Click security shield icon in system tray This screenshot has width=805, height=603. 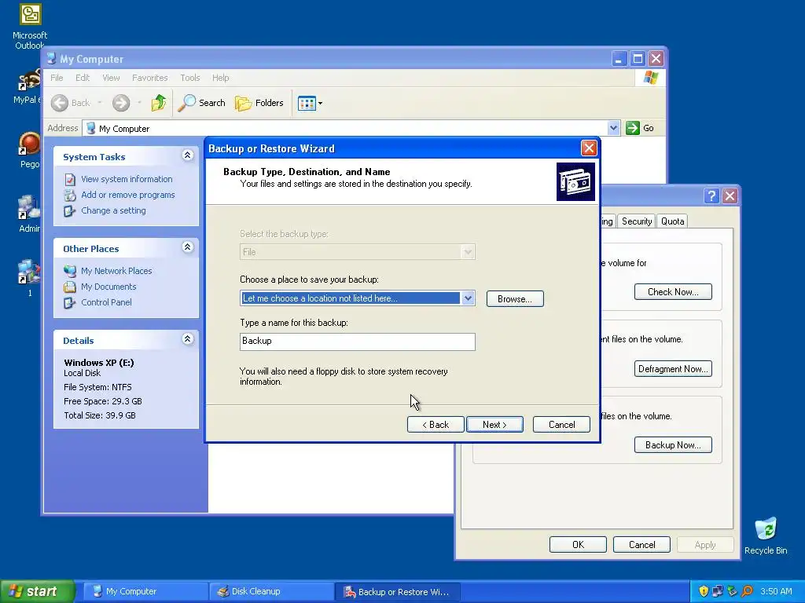coord(704,591)
